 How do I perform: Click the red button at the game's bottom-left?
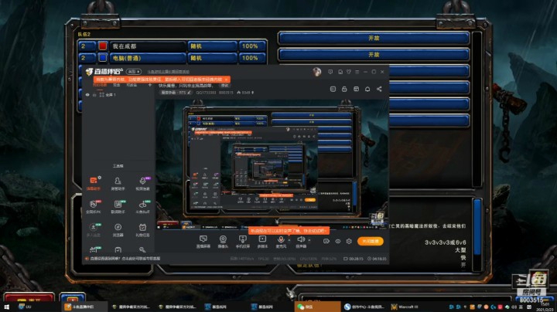[x=29, y=298]
